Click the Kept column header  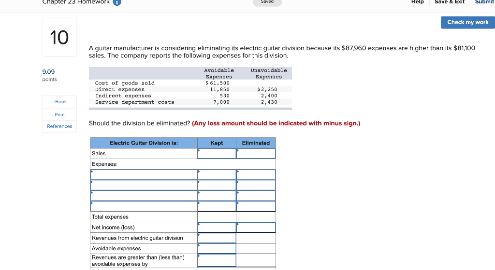217,143
